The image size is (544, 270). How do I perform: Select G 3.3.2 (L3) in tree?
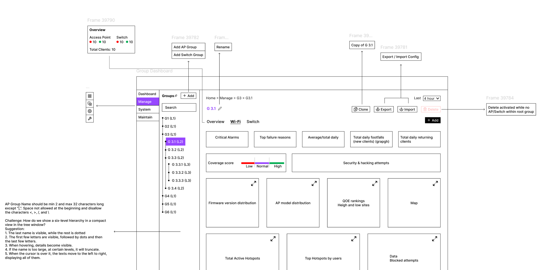pos(181,172)
